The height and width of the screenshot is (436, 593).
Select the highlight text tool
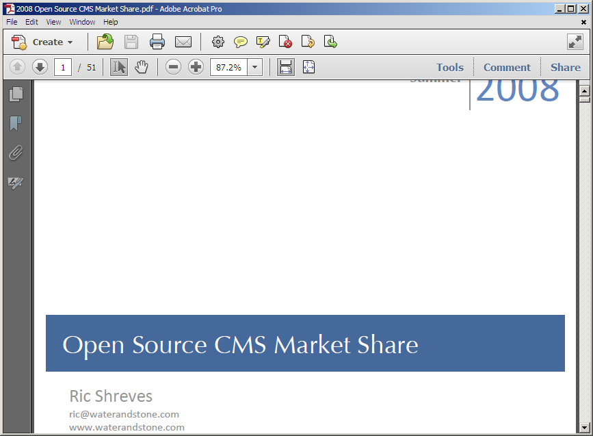(x=263, y=42)
